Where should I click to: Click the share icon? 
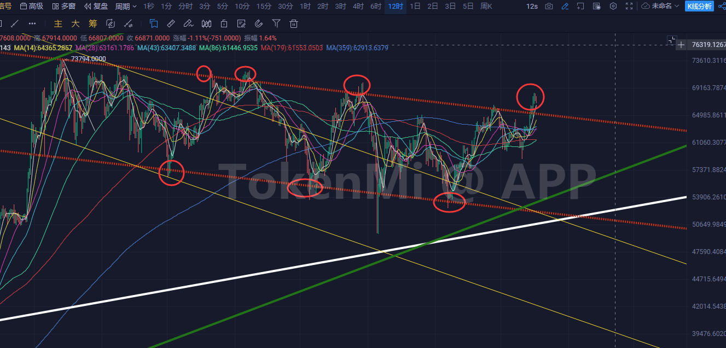(721, 7)
